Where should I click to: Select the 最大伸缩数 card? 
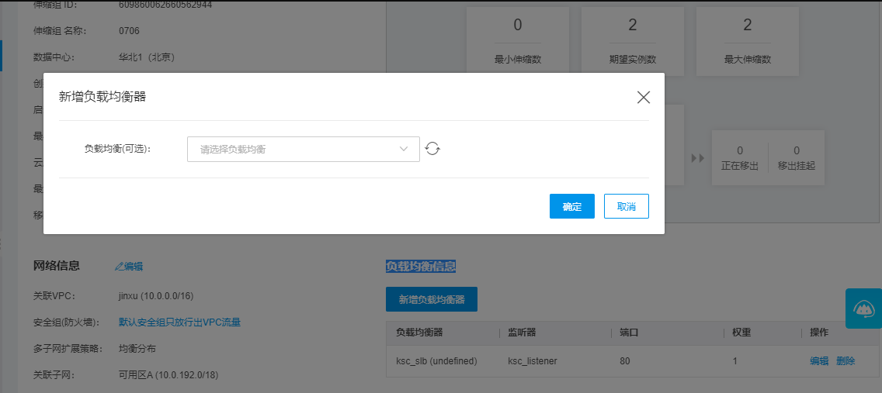coord(748,42)
